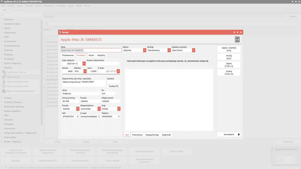The image size is (301, 169).
Task: Toggle the Z dnia checkbox
Action: click(x=99, y=71)
